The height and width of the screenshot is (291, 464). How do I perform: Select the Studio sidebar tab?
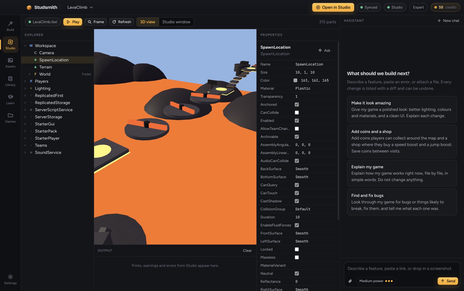[10, 44]
